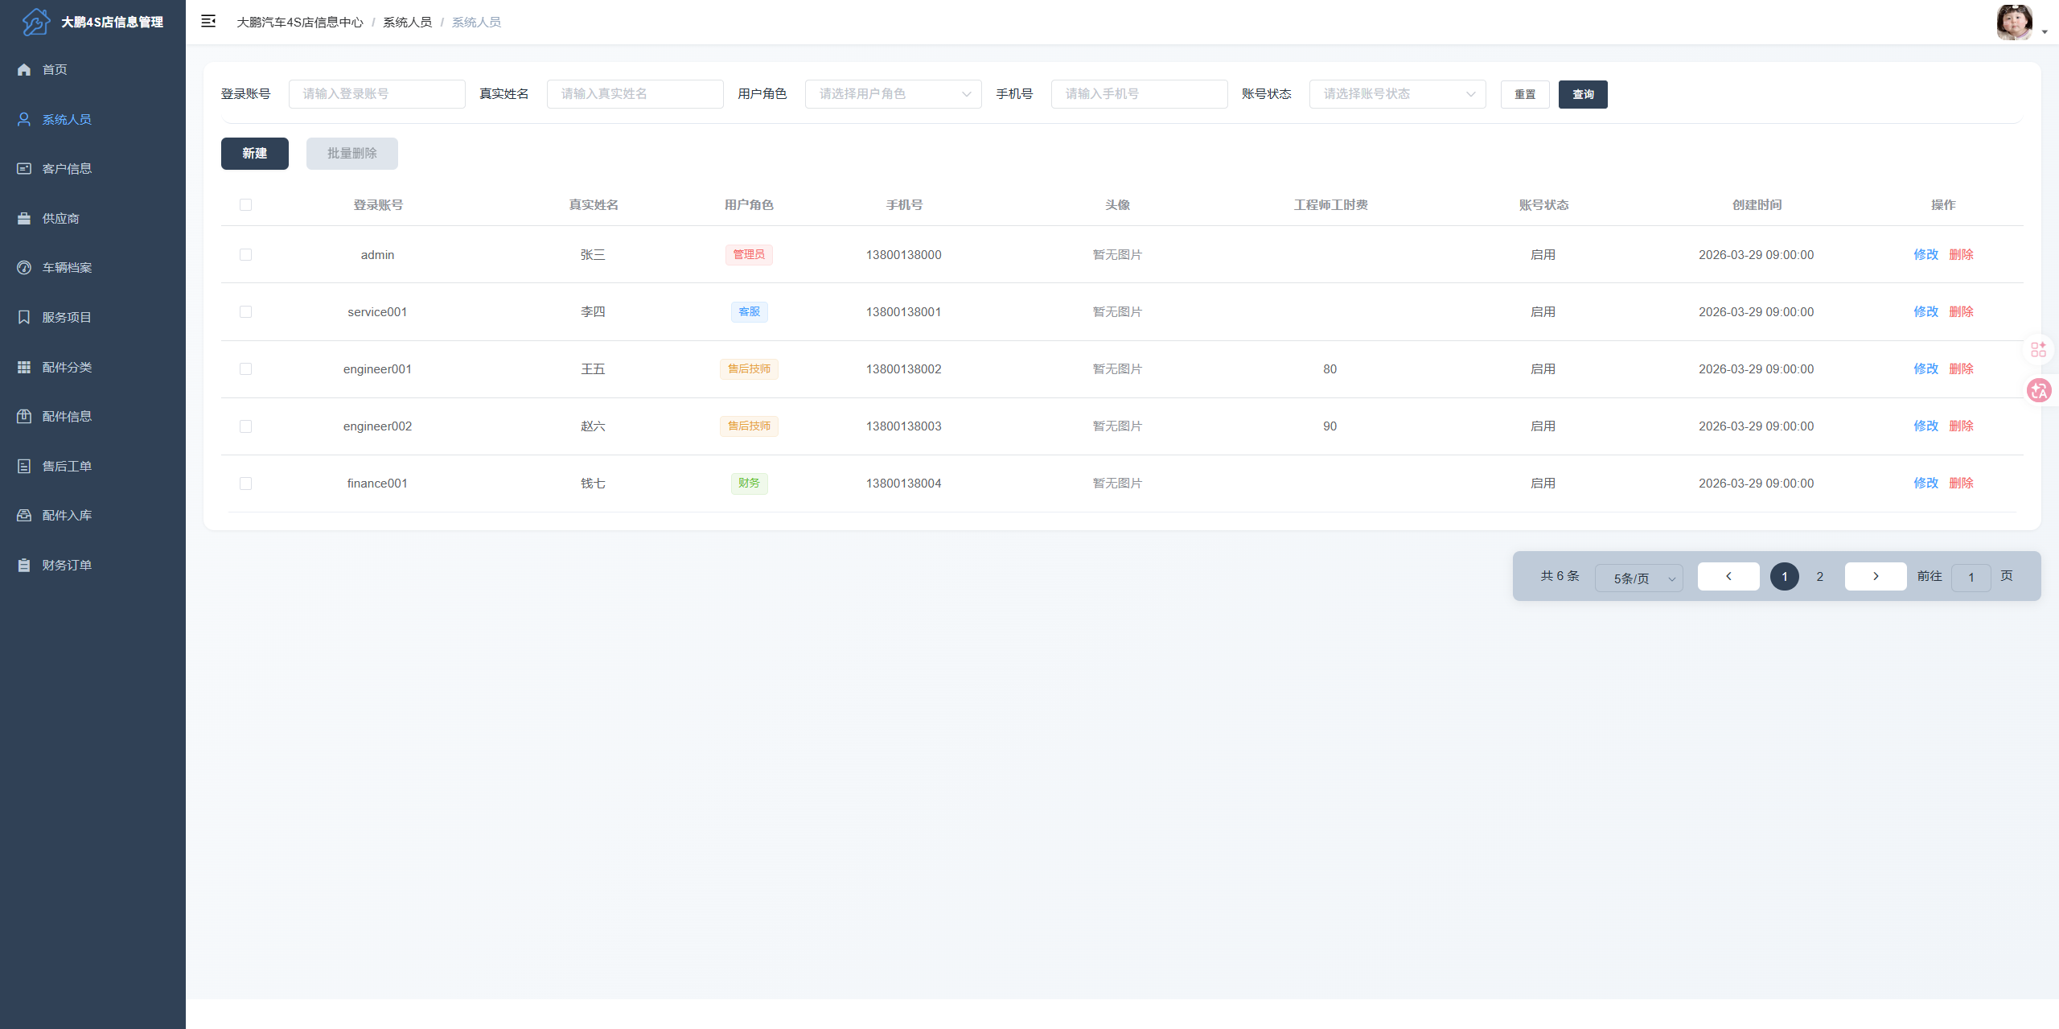The image size is (2059, 1029).
Task: Click the floating apps grid icon
Action: coord(2038,349)
